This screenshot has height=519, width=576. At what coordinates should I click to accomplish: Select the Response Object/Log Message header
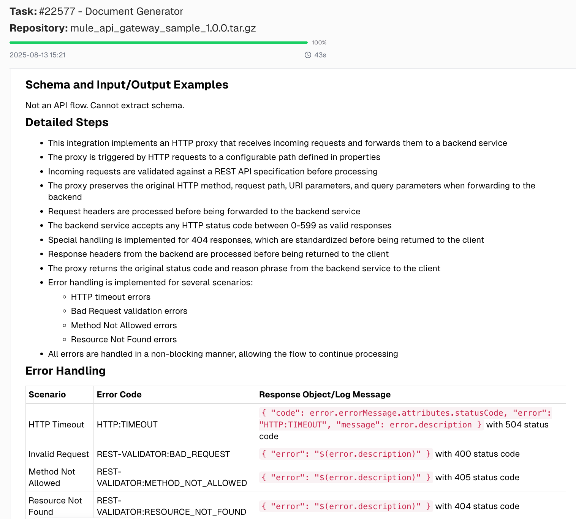[x=325, y=394]
